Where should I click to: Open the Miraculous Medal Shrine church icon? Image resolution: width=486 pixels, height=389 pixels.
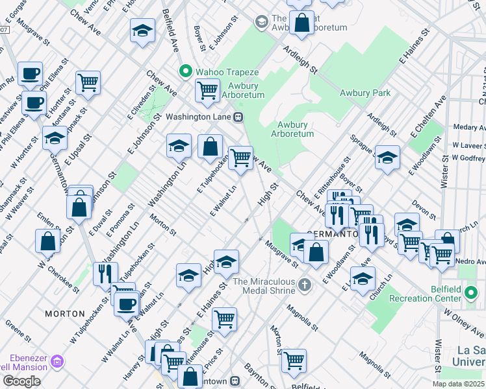pyautogui.click(x=304, y=286)
